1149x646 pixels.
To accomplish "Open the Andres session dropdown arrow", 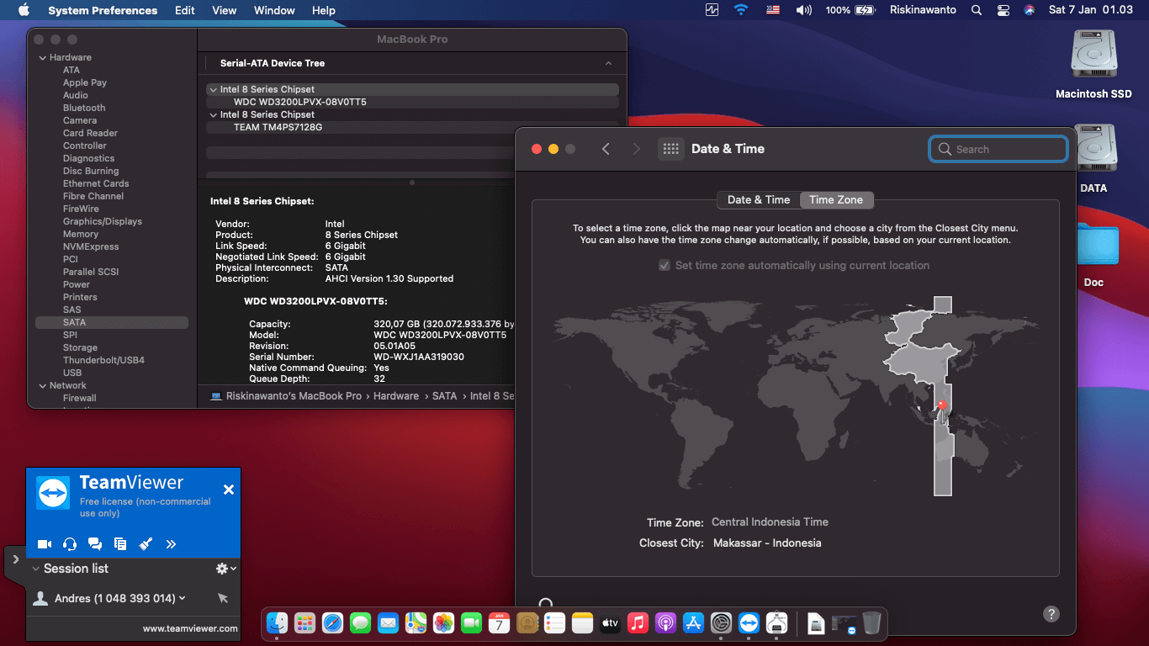I will click(x=183, y=598).
